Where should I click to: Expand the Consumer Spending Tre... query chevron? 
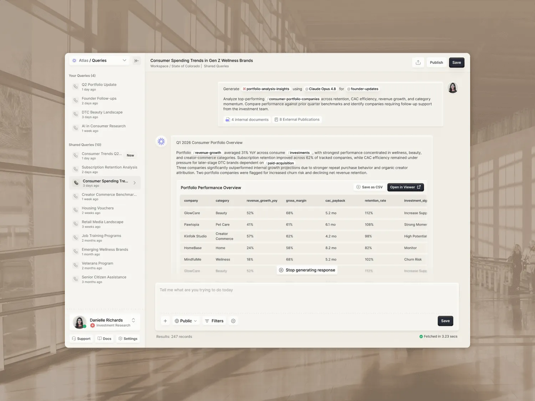(x=134, y=183)
